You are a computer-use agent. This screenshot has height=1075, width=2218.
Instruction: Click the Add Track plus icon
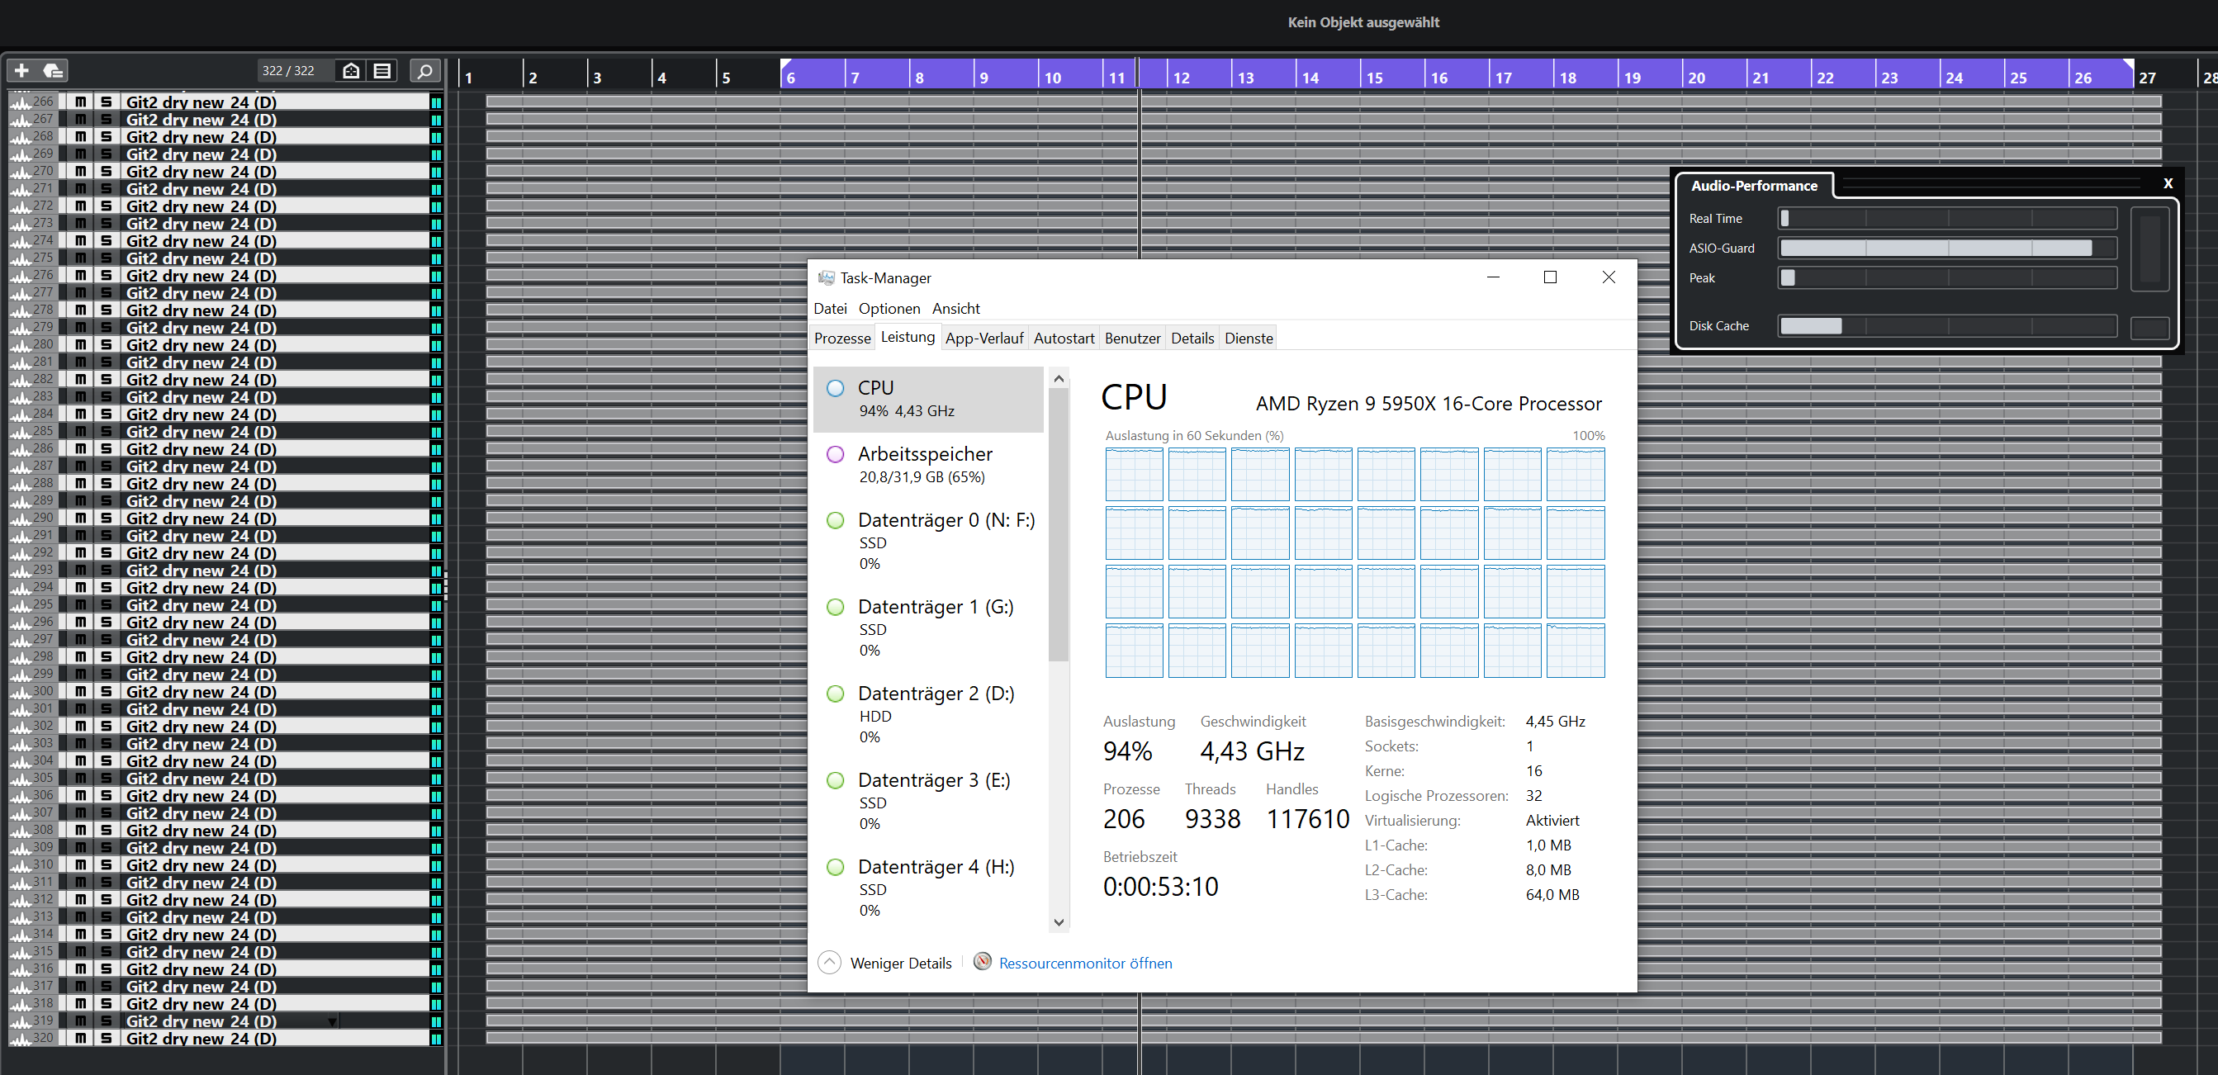click(x=22, y=70)
